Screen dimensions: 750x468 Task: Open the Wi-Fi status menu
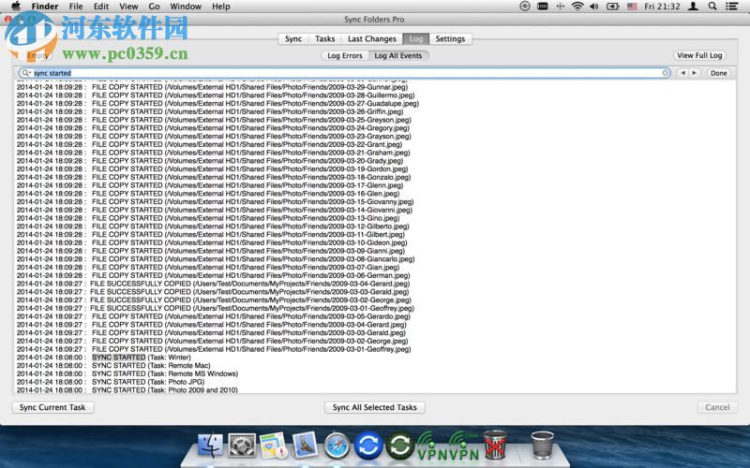click(x=577, y=7)
